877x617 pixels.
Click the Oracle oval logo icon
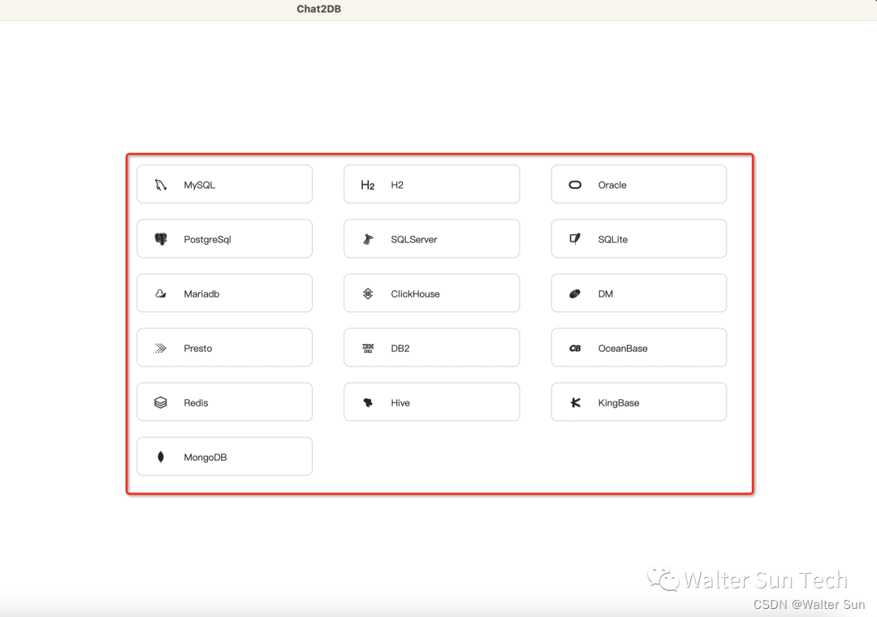[x=575, y=185]
